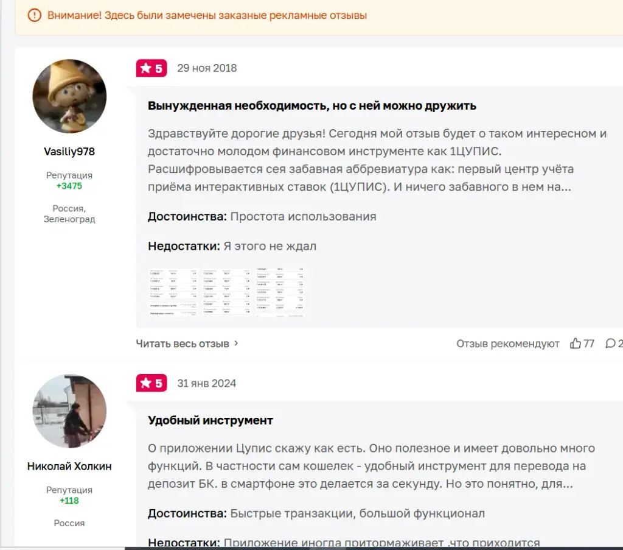Click 'Достоинства: Быстрые транзакции, большой функционал' line
The height and width of the screenshot is (550, 623).
[x=316, y=513]
